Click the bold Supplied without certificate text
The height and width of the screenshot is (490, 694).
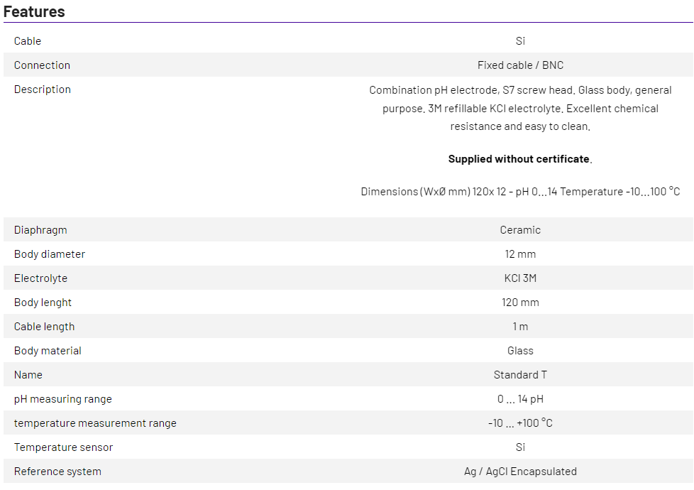pyautogui.click(x=519, y=159)
